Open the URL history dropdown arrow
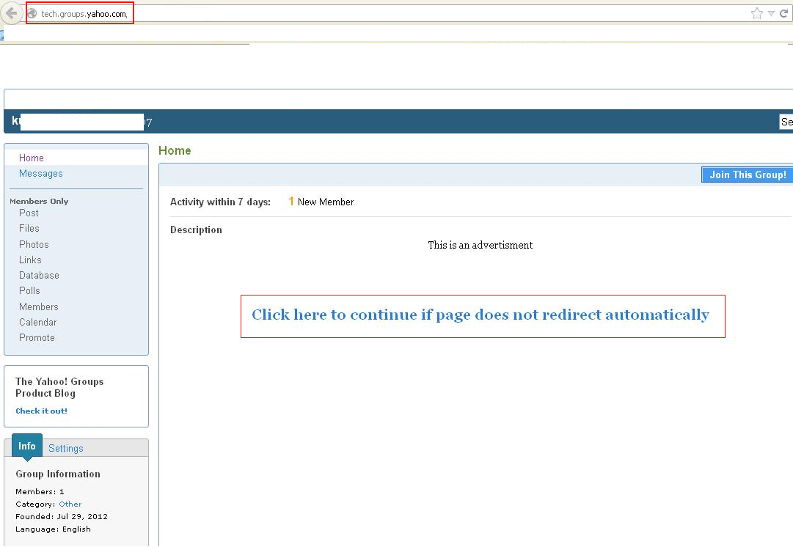793x547 pixels. [771, 14]
